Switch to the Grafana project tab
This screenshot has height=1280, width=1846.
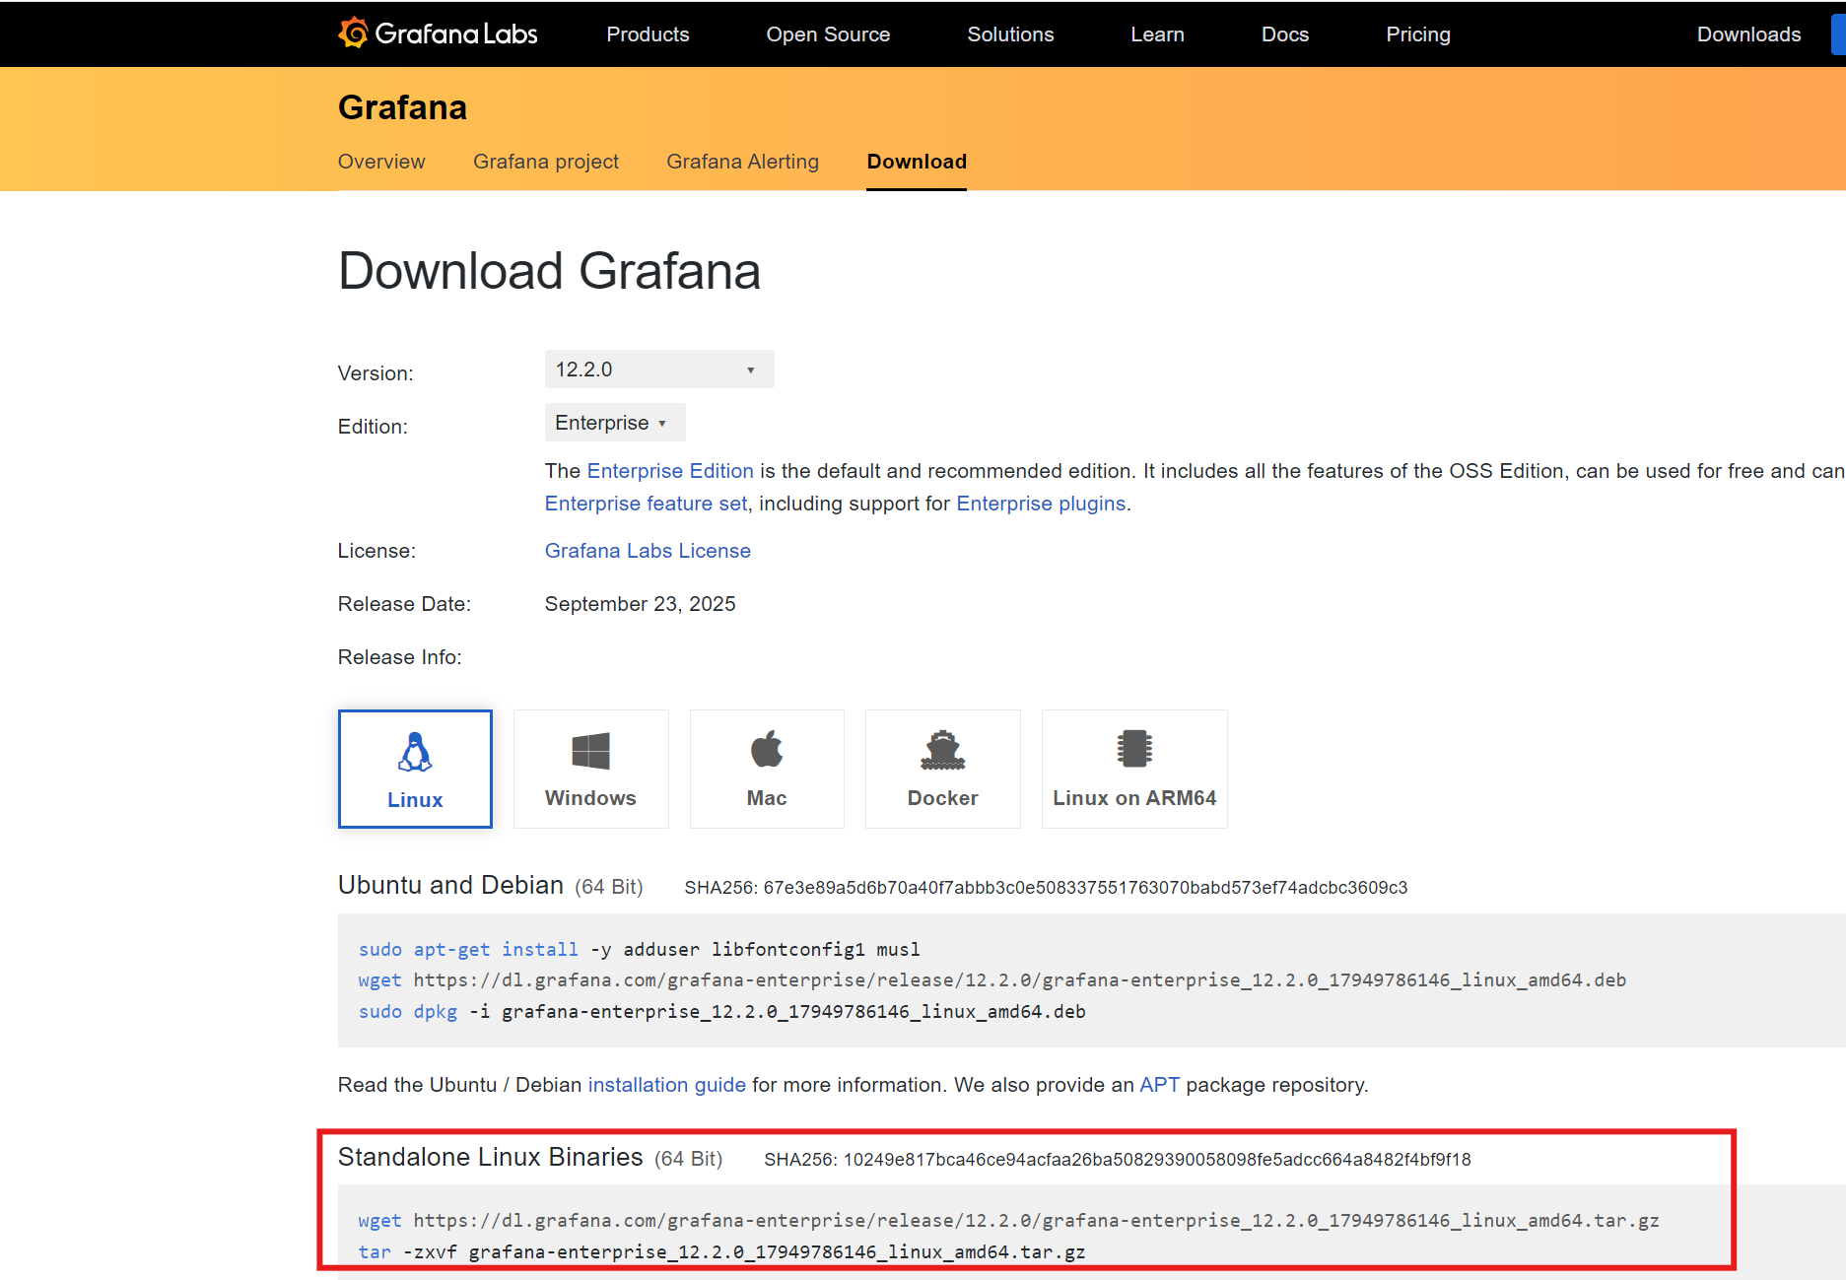coord(546,162)
